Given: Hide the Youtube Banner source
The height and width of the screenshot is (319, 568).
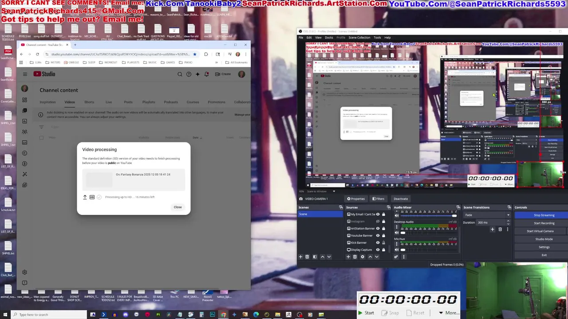Looking at the screenshot, I should point(378,236).
